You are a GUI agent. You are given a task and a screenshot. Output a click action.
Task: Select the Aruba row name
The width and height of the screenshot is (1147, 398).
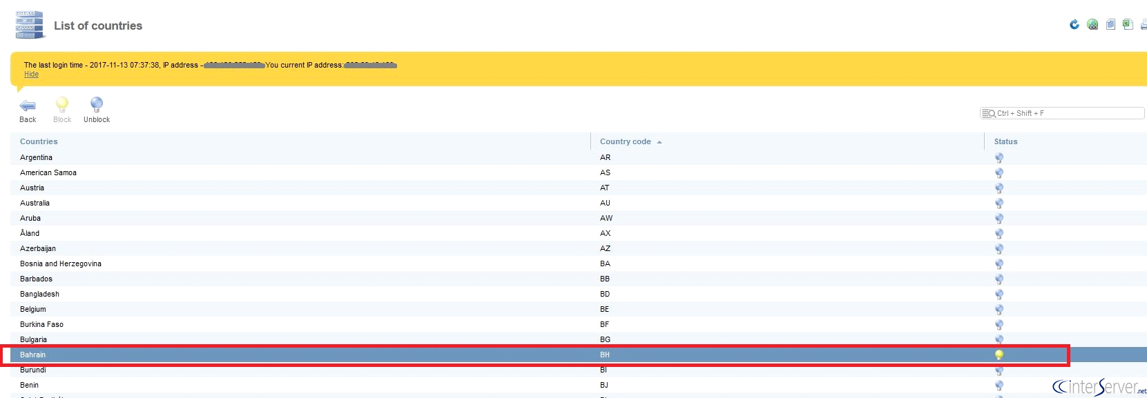point(30,218)
